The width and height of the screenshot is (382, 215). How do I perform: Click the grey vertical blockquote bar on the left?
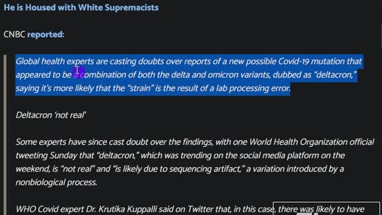5,135
